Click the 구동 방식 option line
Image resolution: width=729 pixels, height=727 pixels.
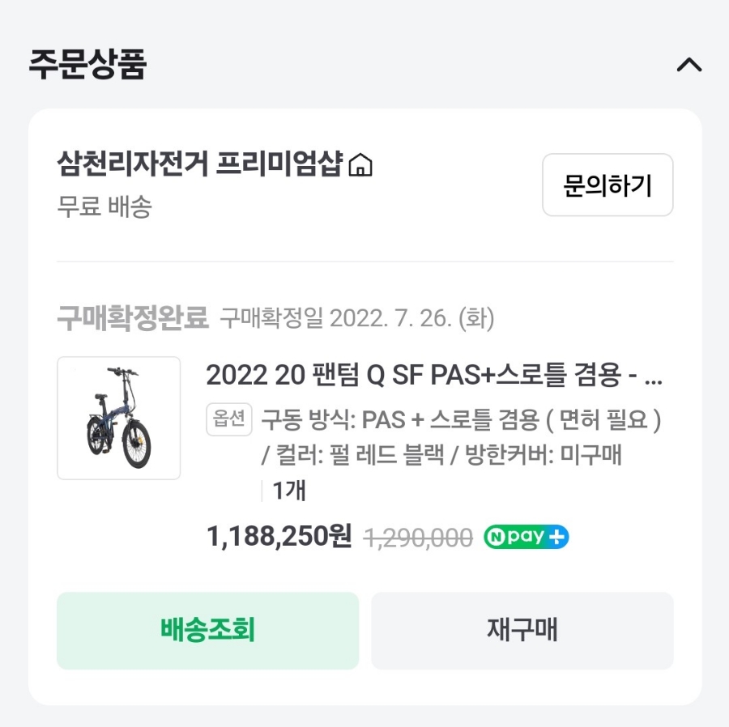click(x=461, y=420)
